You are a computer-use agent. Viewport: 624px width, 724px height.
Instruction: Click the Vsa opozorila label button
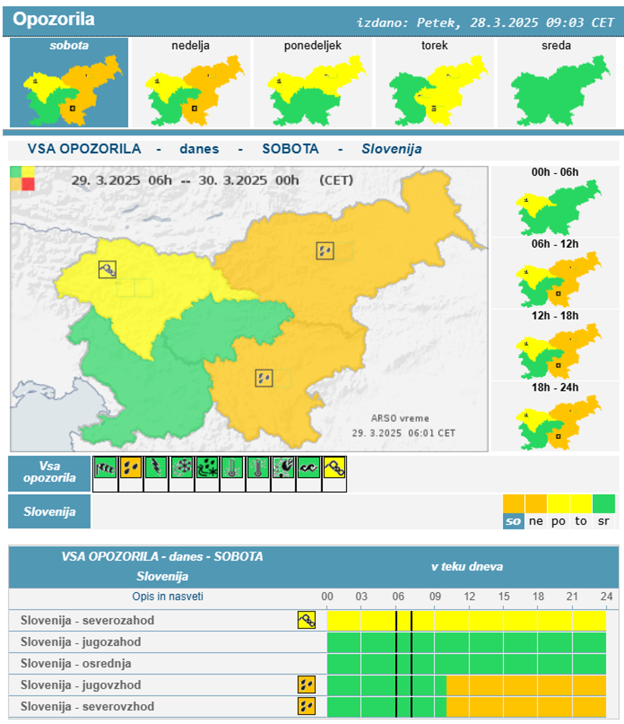click(x=49, y=473)
